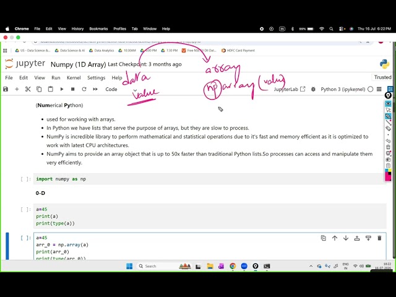Click the Python logo icon
The width and height of the screenshot is (396, 297).
click(384, 64)
